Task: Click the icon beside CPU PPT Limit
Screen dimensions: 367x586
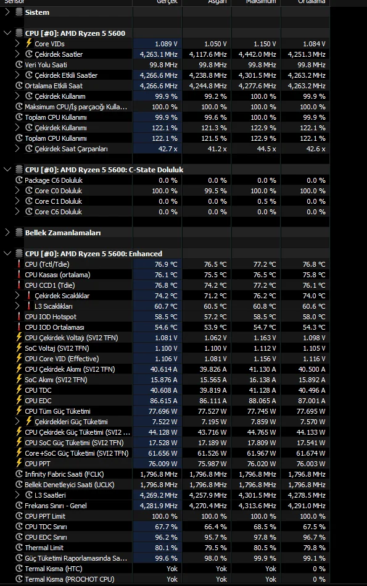Action: [19, 516]
